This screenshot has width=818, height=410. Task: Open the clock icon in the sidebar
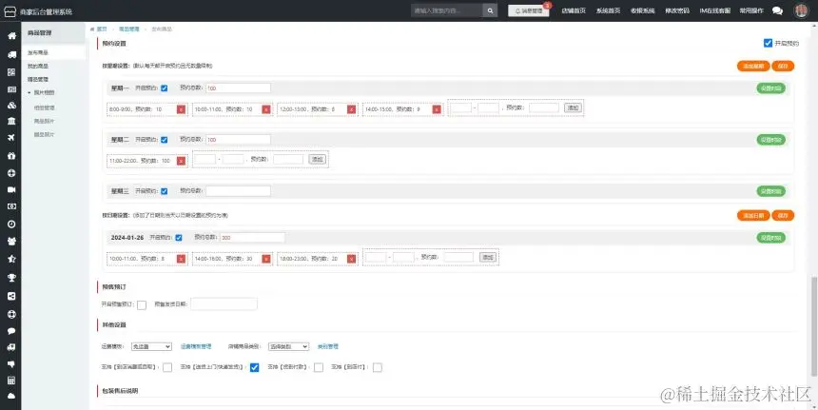click(x=11, y=224)
